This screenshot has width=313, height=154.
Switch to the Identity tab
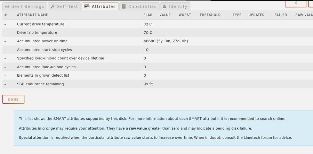pos(175,7)
